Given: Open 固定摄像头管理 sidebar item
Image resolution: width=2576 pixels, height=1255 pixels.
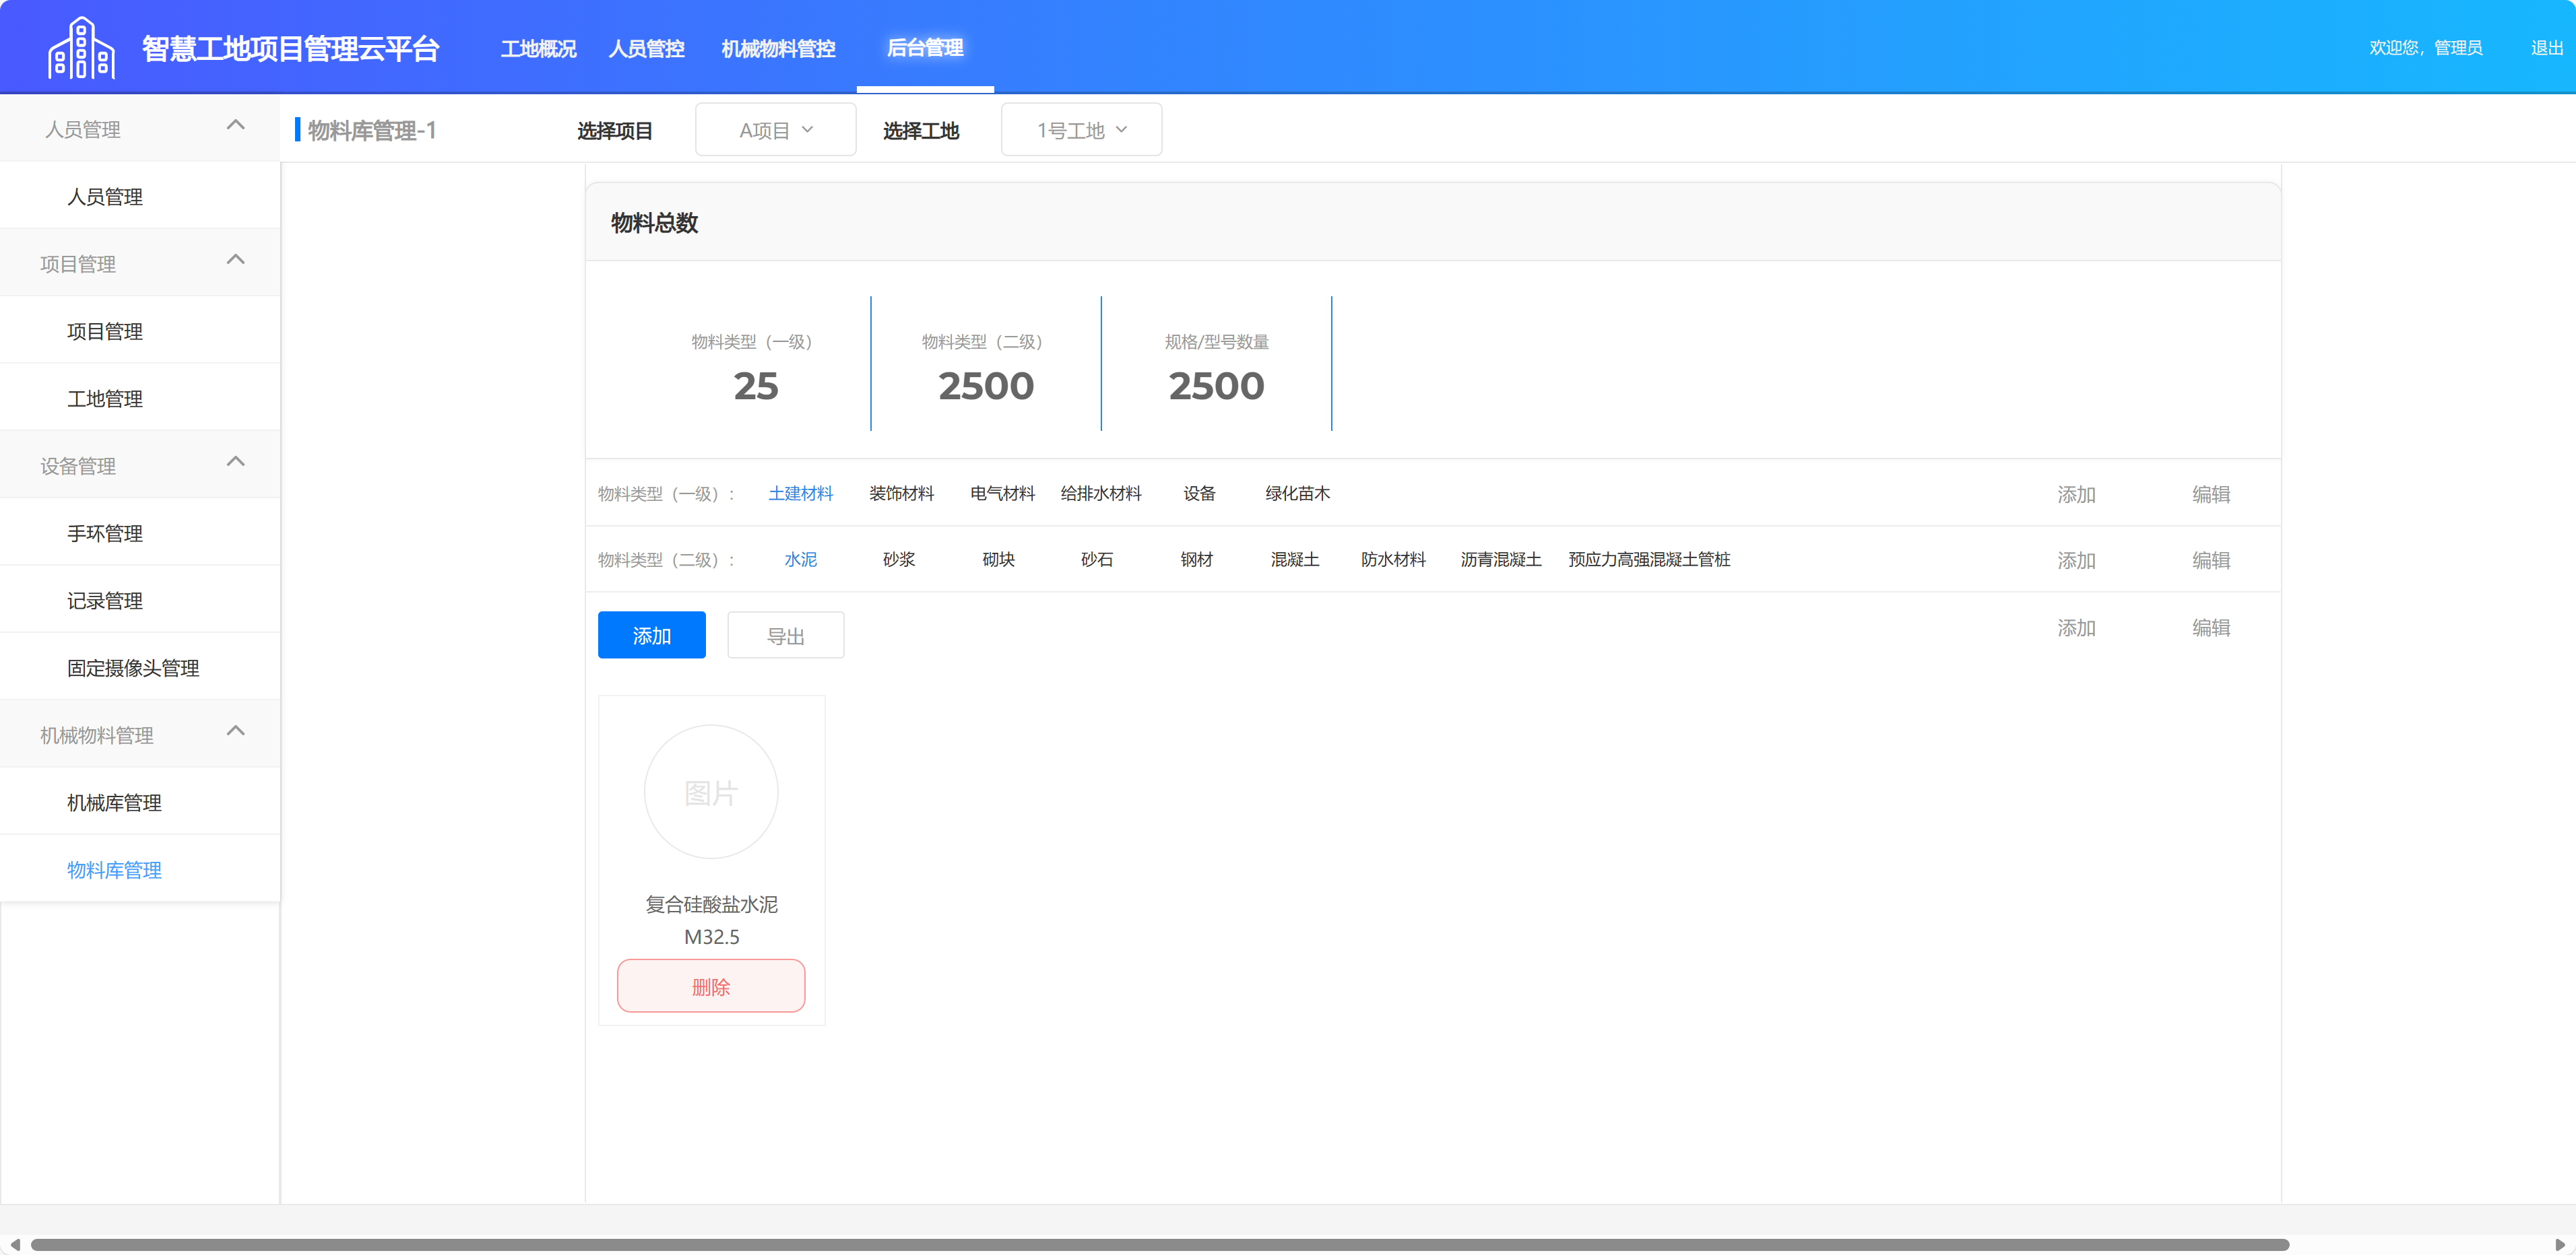Looking at the screenshot, I should pyautogui.click(x=140, y=667).
